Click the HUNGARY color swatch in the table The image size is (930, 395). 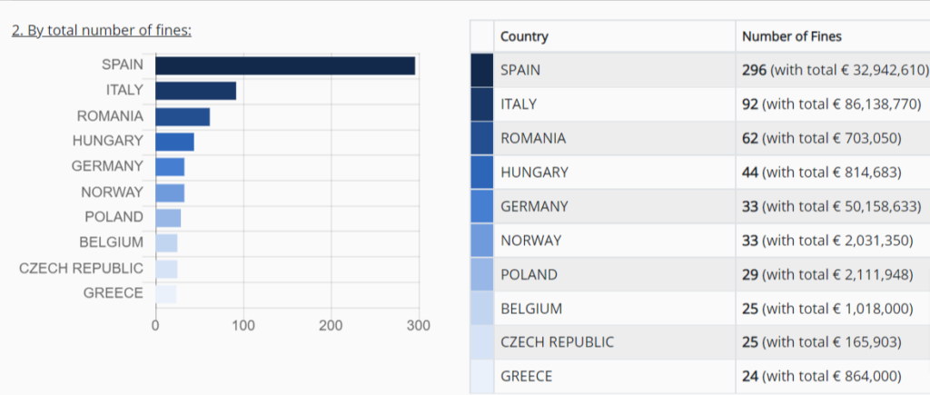point(481,173)
